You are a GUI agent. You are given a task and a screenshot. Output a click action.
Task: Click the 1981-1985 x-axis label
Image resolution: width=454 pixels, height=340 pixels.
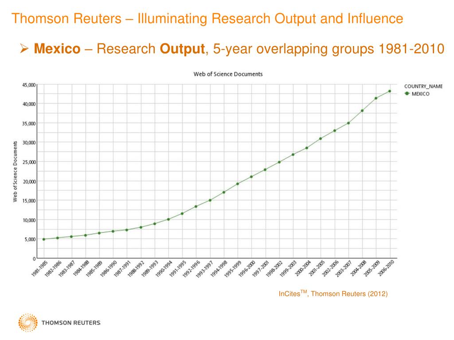pyautogui.click(x=39, y=269)
